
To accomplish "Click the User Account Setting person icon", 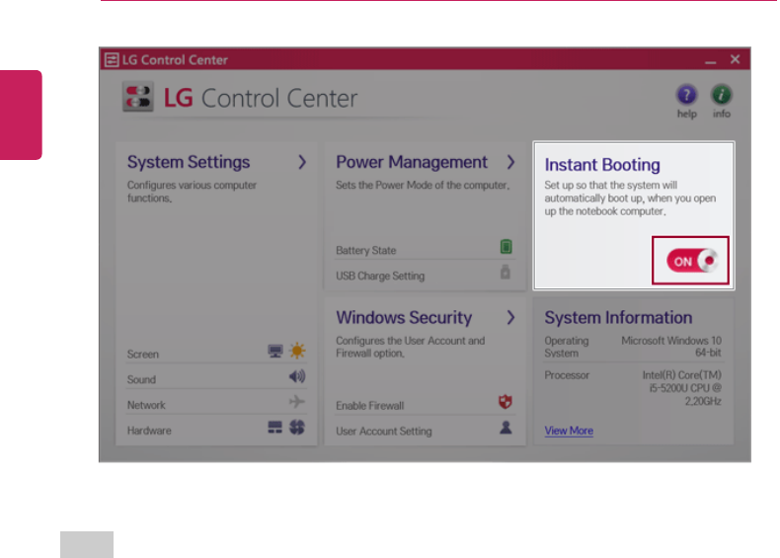I will 506,428.
